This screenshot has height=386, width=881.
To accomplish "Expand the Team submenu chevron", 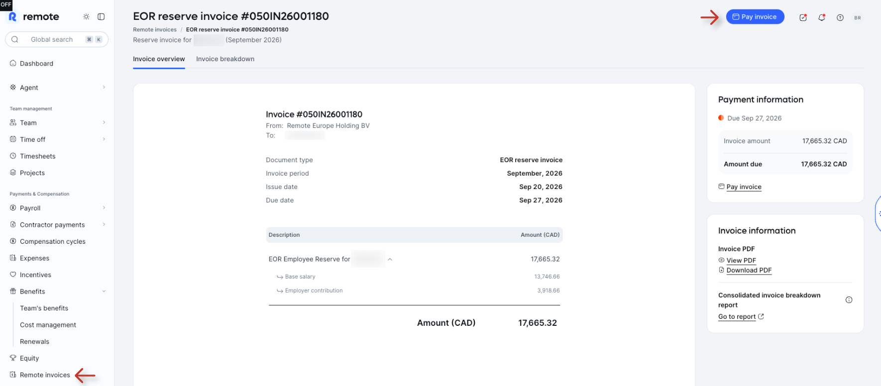I will (x=104, y=123).
